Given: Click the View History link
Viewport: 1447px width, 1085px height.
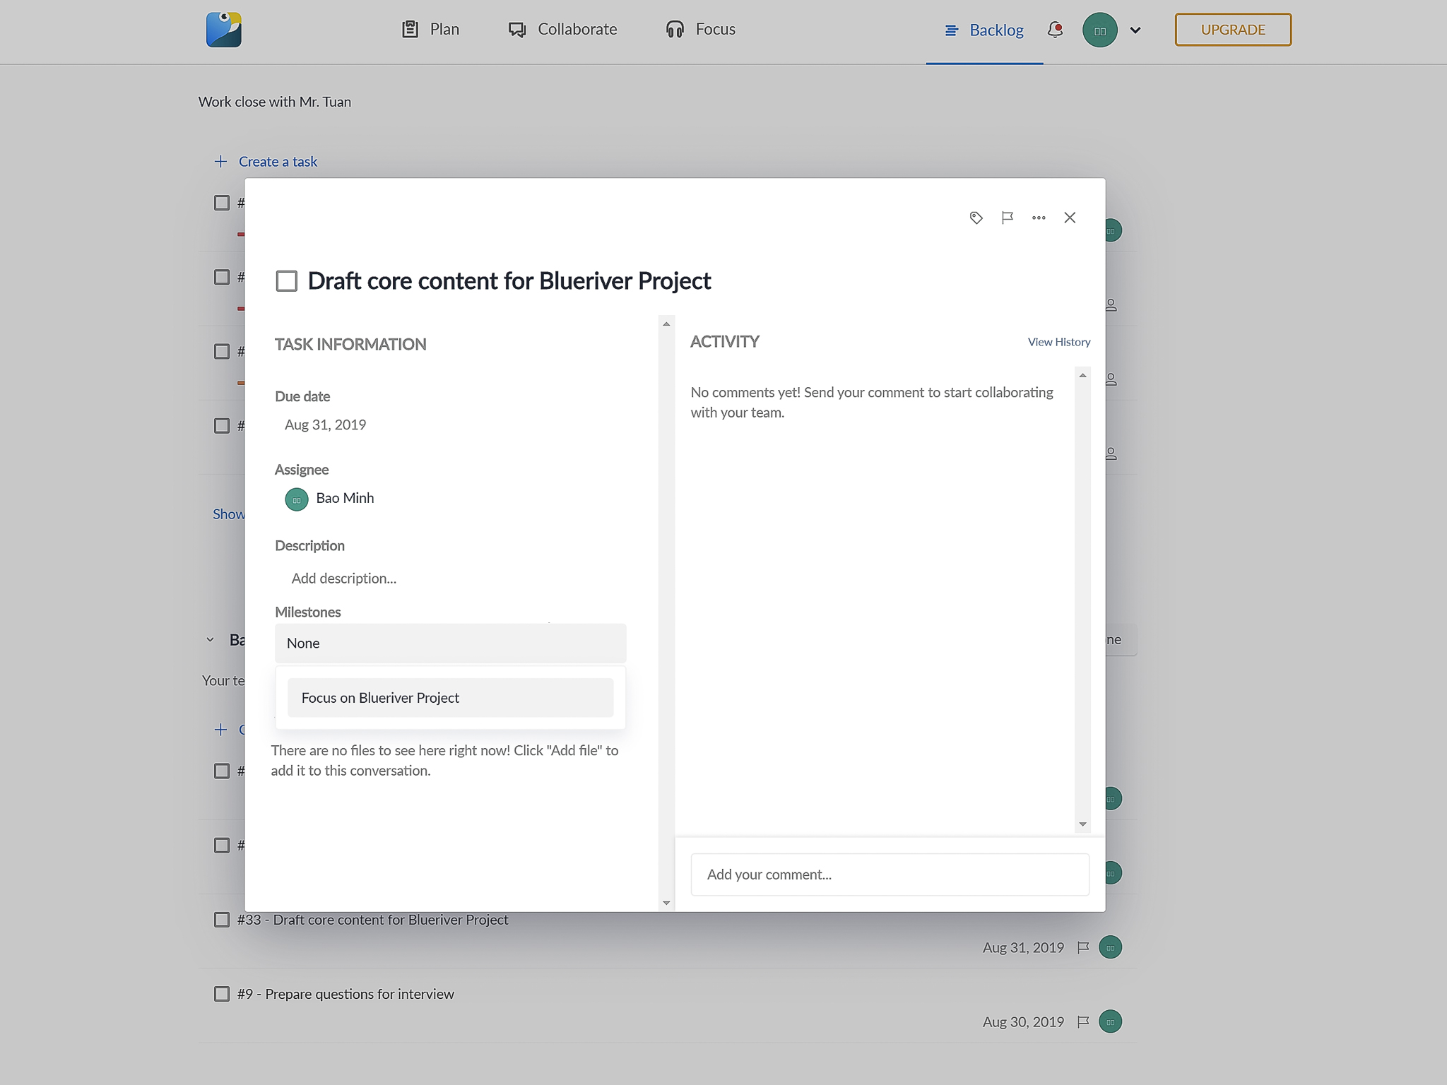Looking at the screenshot, I should pos(1058,342).
